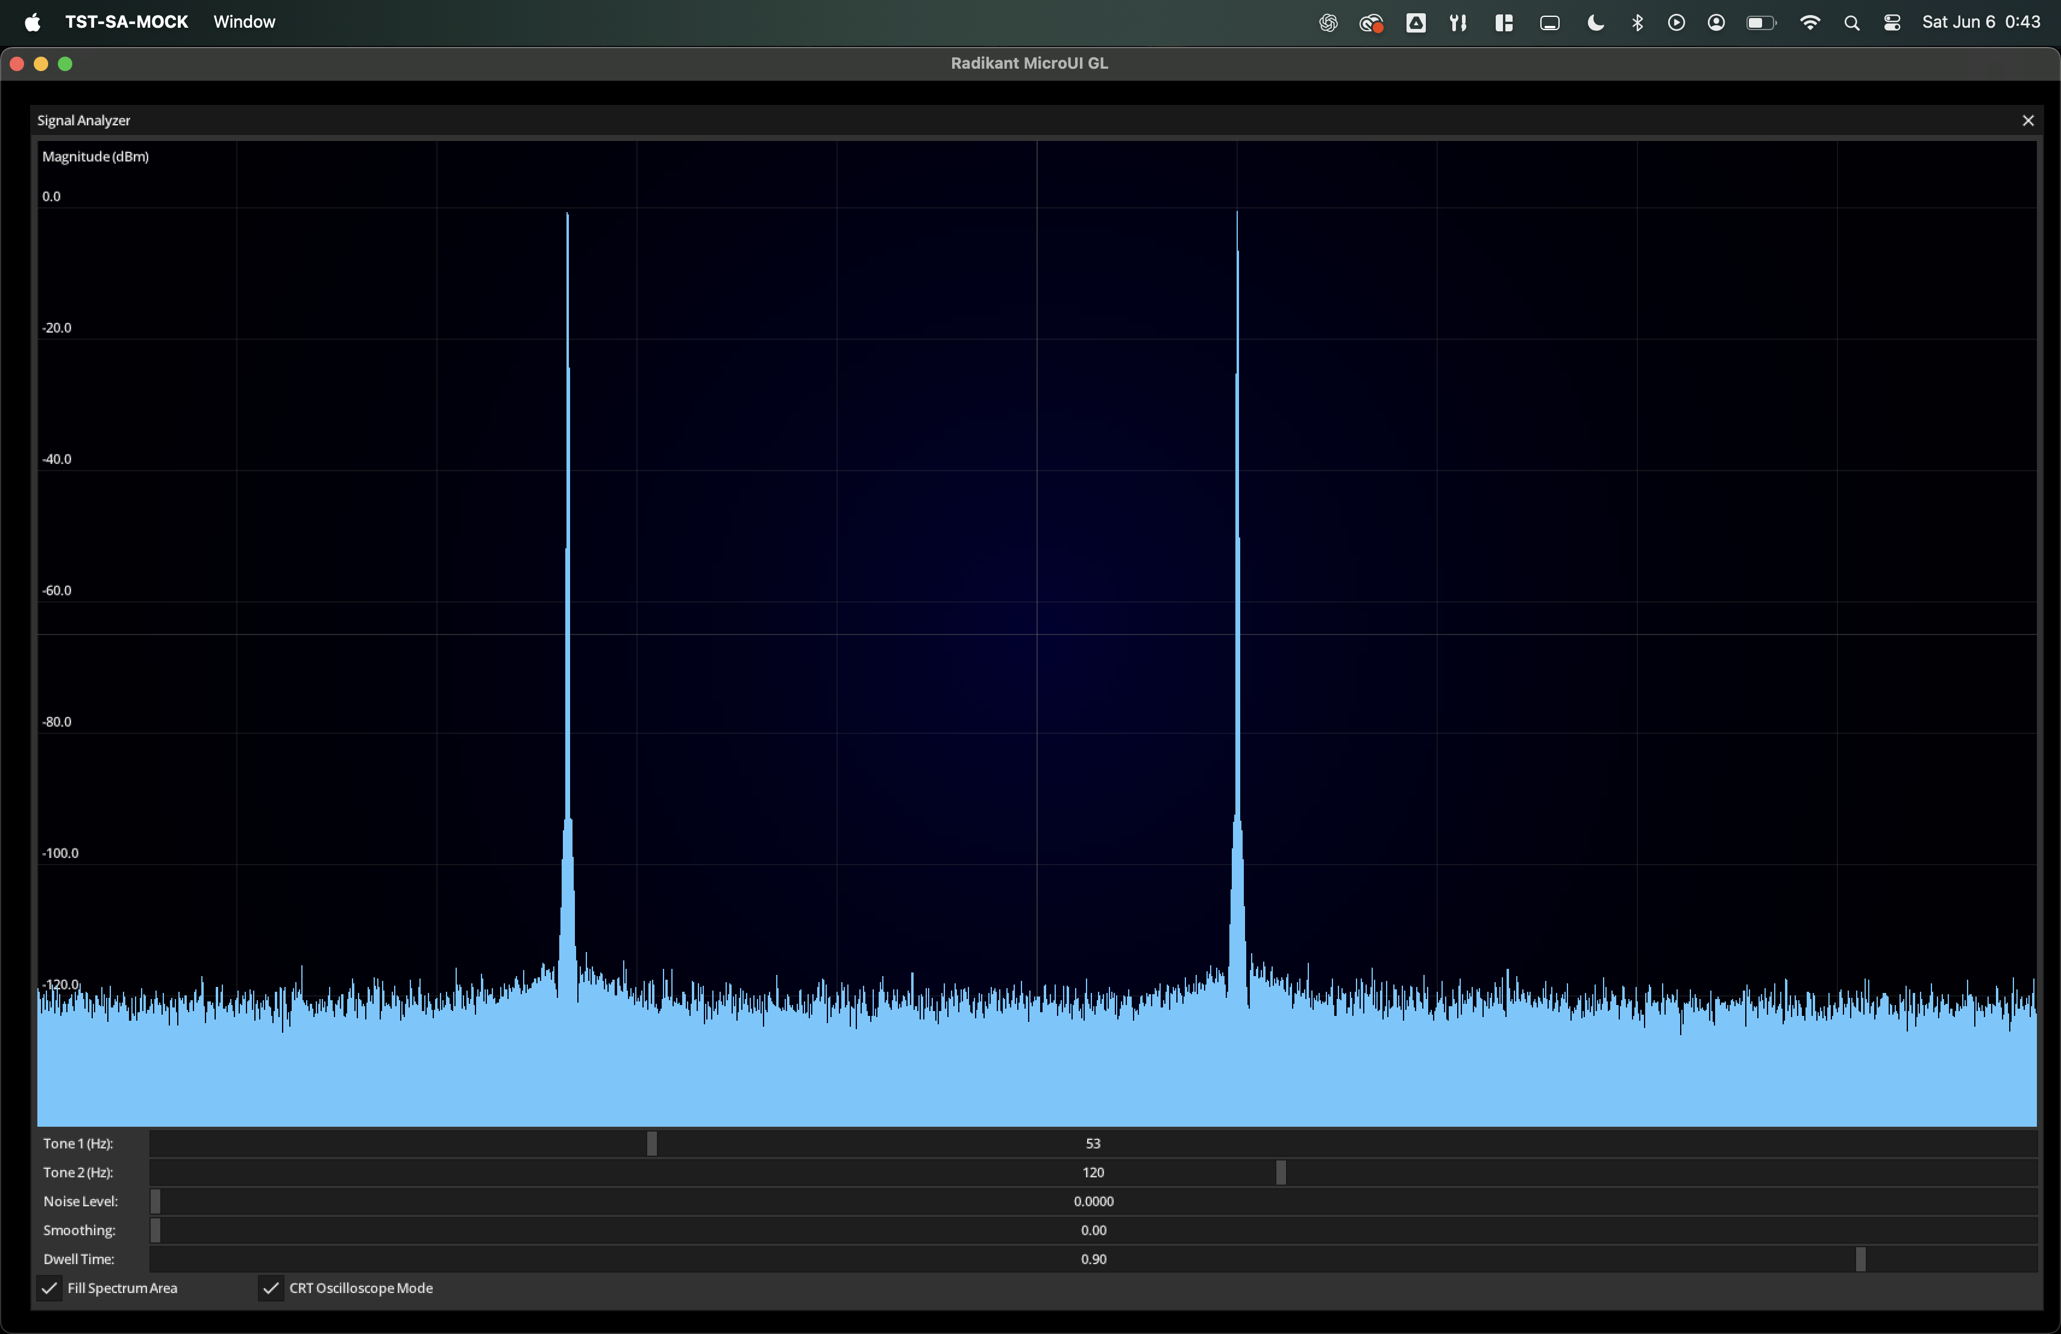
Task: Click the Dwell Time slider handle
Action: click(x=1860, y=1259)
